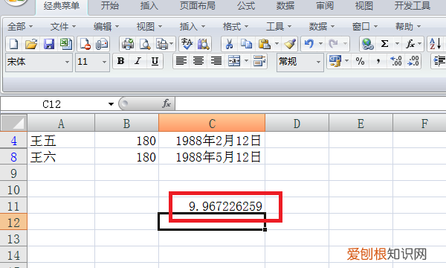Expand the print area options arrow
The height and width of the screenshot is (268, 446).
(x=171, y=44)
